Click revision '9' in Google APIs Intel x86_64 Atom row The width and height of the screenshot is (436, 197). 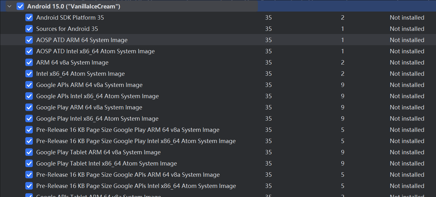343,96
